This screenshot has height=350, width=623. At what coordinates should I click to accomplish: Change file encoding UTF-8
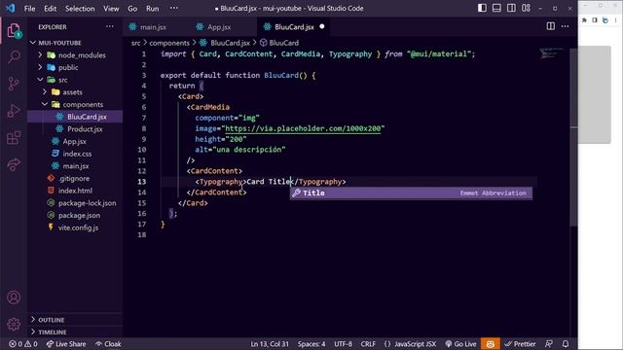tap(343, 343)
